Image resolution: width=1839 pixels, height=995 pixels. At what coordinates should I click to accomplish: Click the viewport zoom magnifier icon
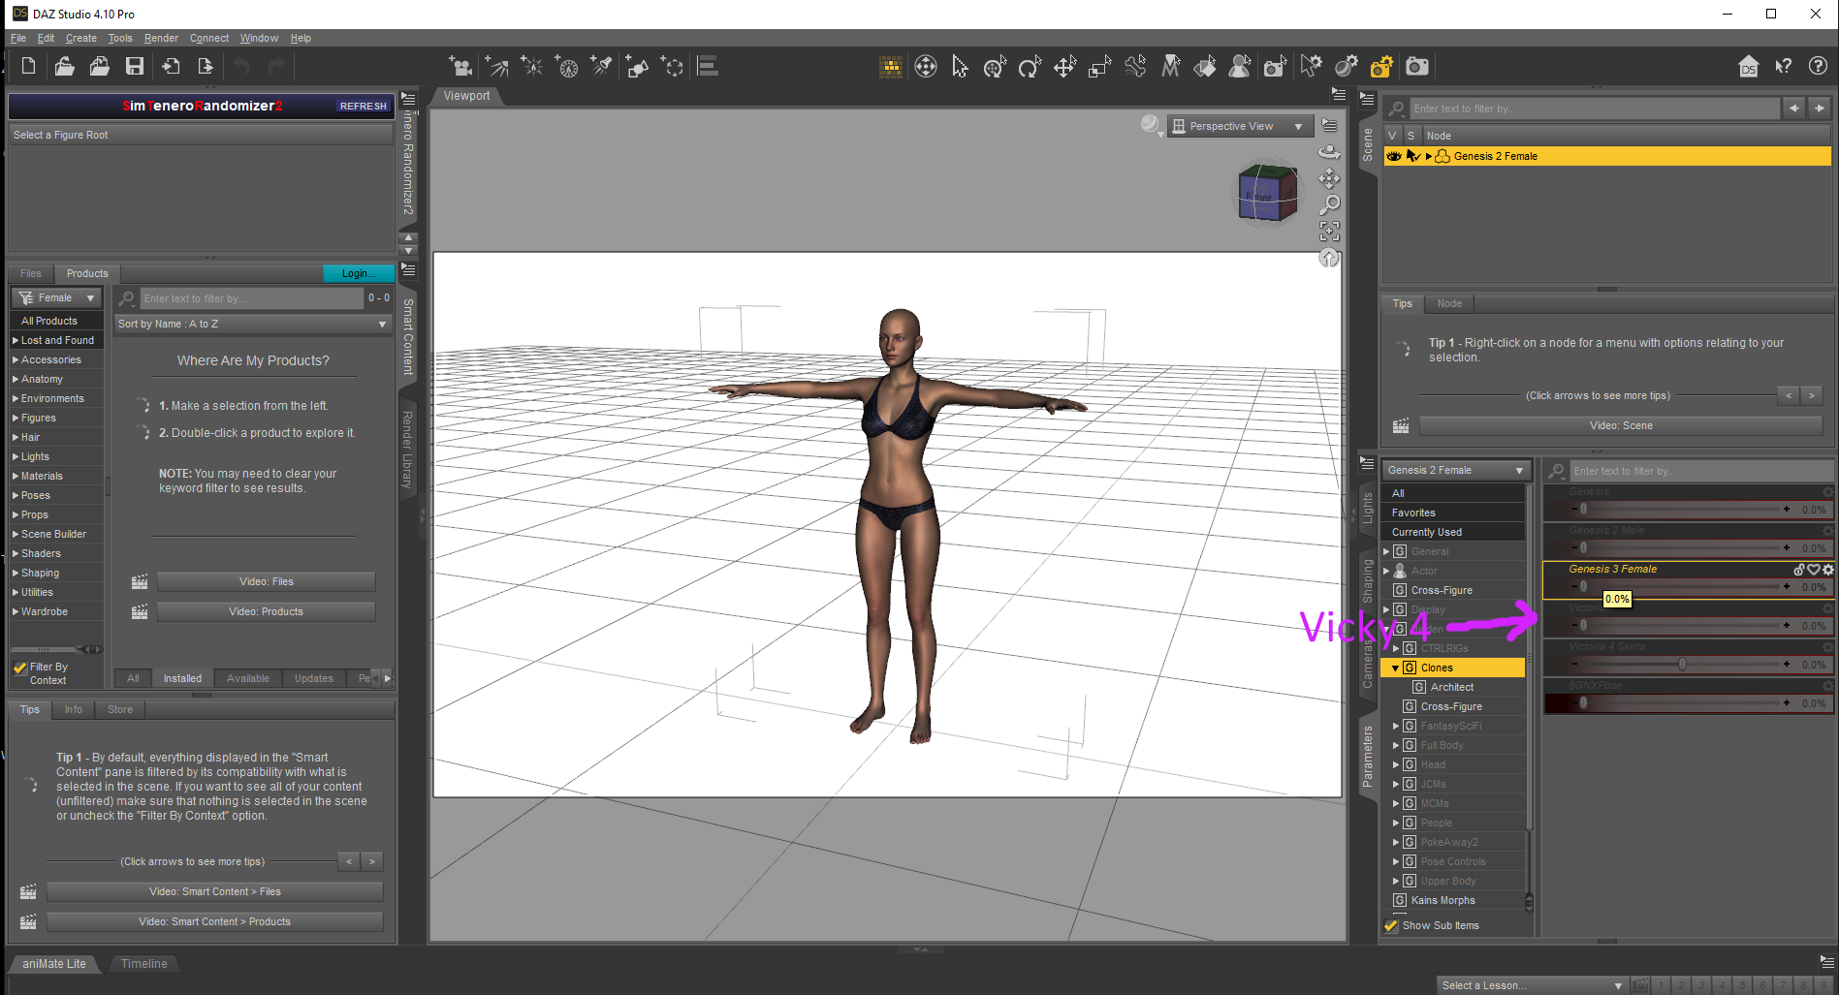pos(1330,204)
